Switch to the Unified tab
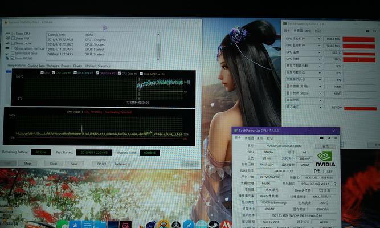Image resolution: width=380 pixels, height=228 pixels. point(90,66)
